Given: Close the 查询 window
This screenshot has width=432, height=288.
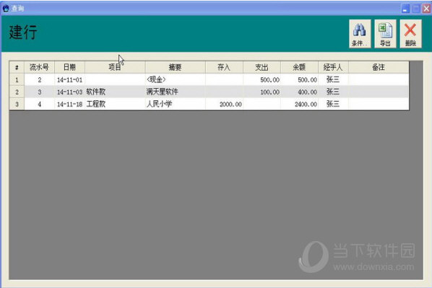Looking at the screenshot, I should click(x=426, y=9).
